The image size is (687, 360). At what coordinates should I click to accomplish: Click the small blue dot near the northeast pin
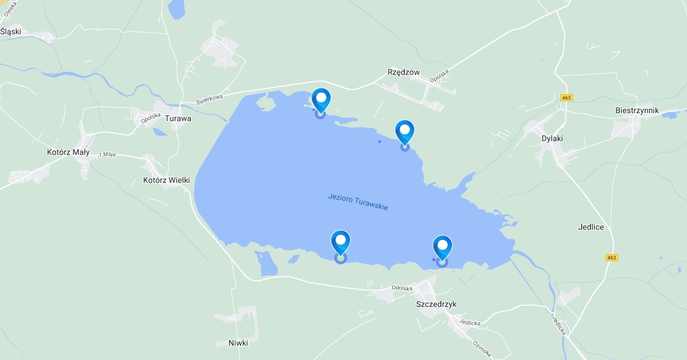[380, 141]
